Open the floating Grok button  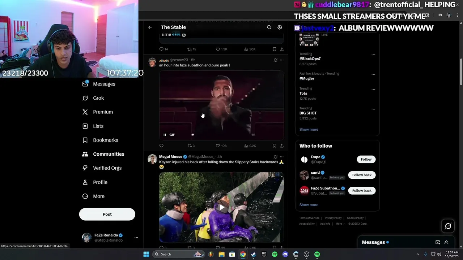click(448, 226)
